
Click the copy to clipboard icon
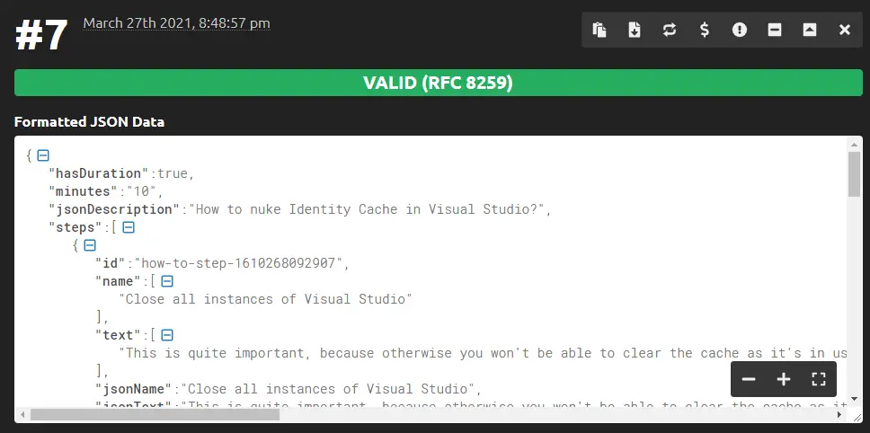[599, 30]
